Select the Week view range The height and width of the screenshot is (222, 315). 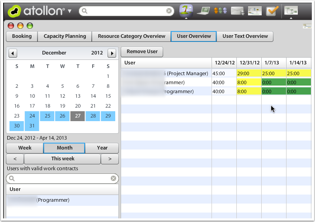pyautogui.click(x=24, y=148)
